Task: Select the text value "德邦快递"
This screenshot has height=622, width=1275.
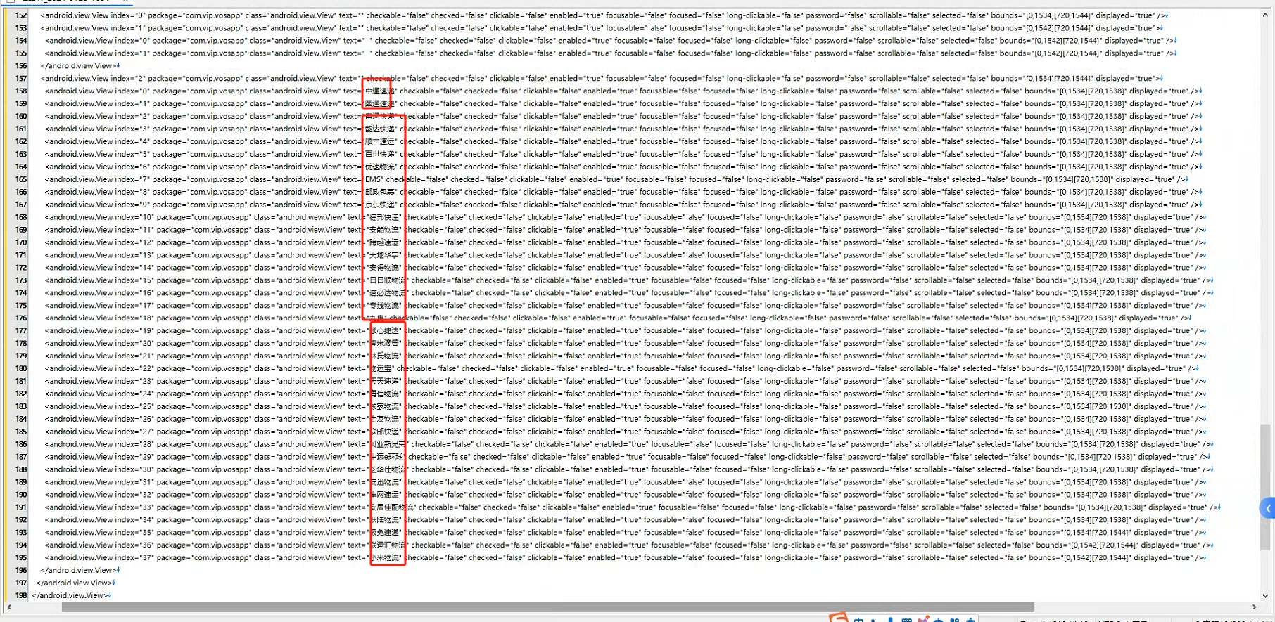Action: click(x=384, y=217)
